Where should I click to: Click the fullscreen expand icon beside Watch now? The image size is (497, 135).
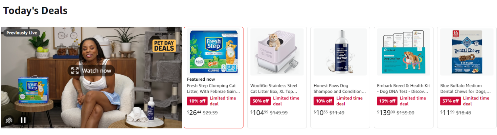75,71
